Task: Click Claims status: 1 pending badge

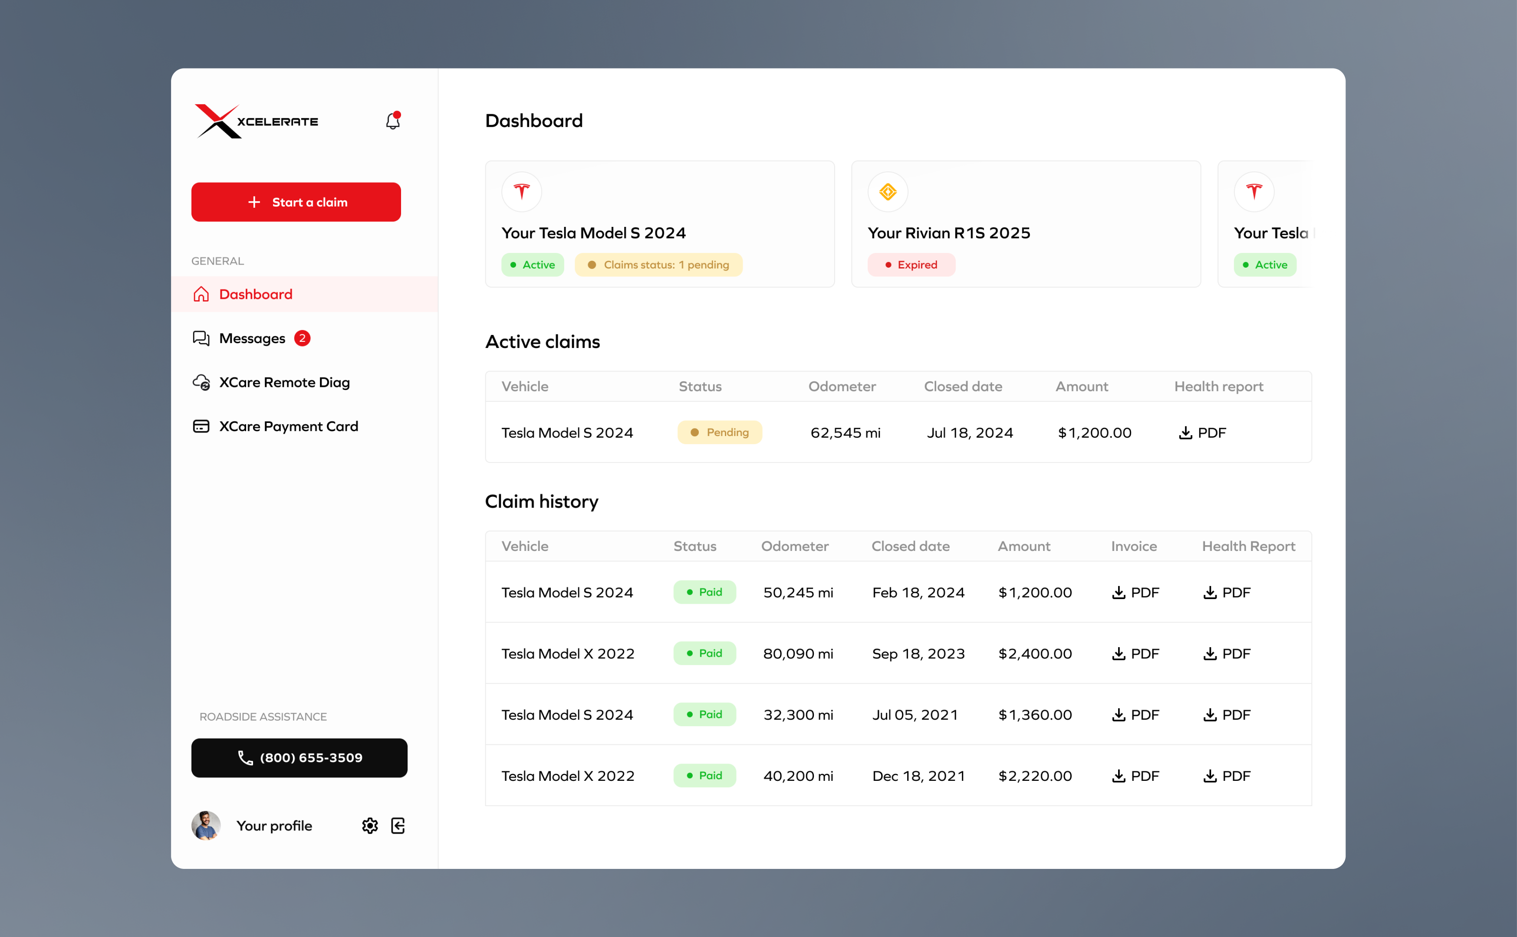Action: tap(659, 265)
